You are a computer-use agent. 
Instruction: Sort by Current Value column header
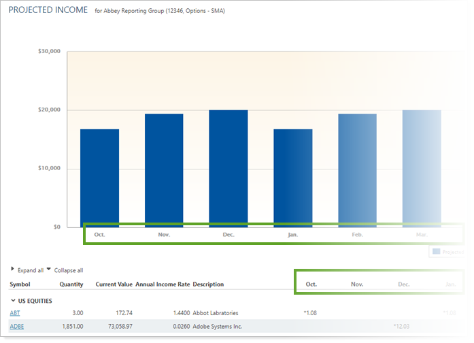point(114,284)
